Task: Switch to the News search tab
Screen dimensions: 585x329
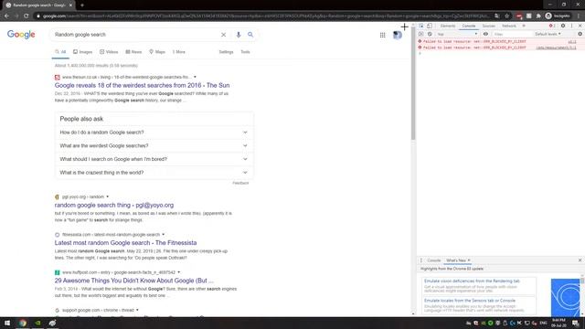Action: pyautogui.click(x=133, y=52)
